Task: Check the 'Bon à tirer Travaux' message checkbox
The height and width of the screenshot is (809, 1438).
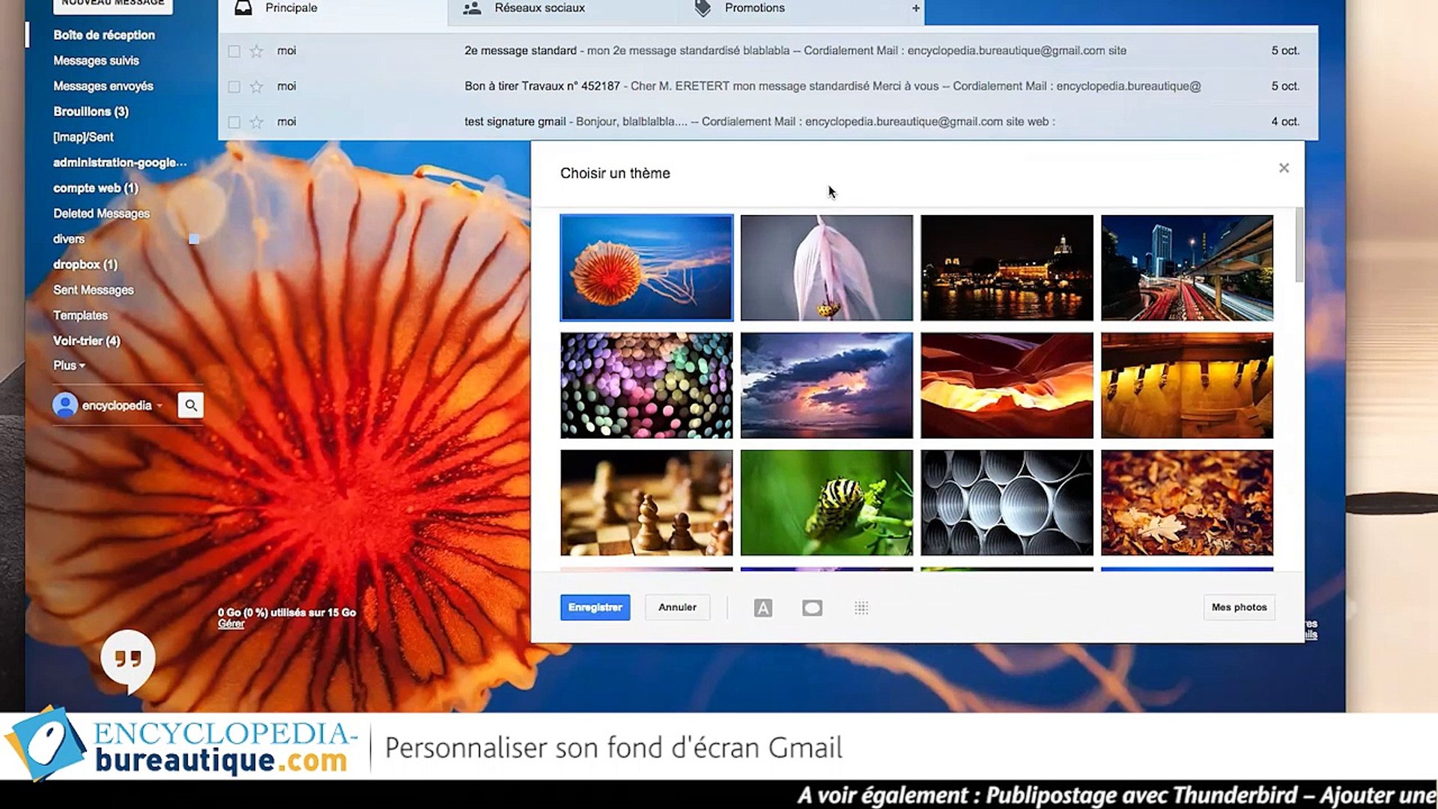Action: 234,86
